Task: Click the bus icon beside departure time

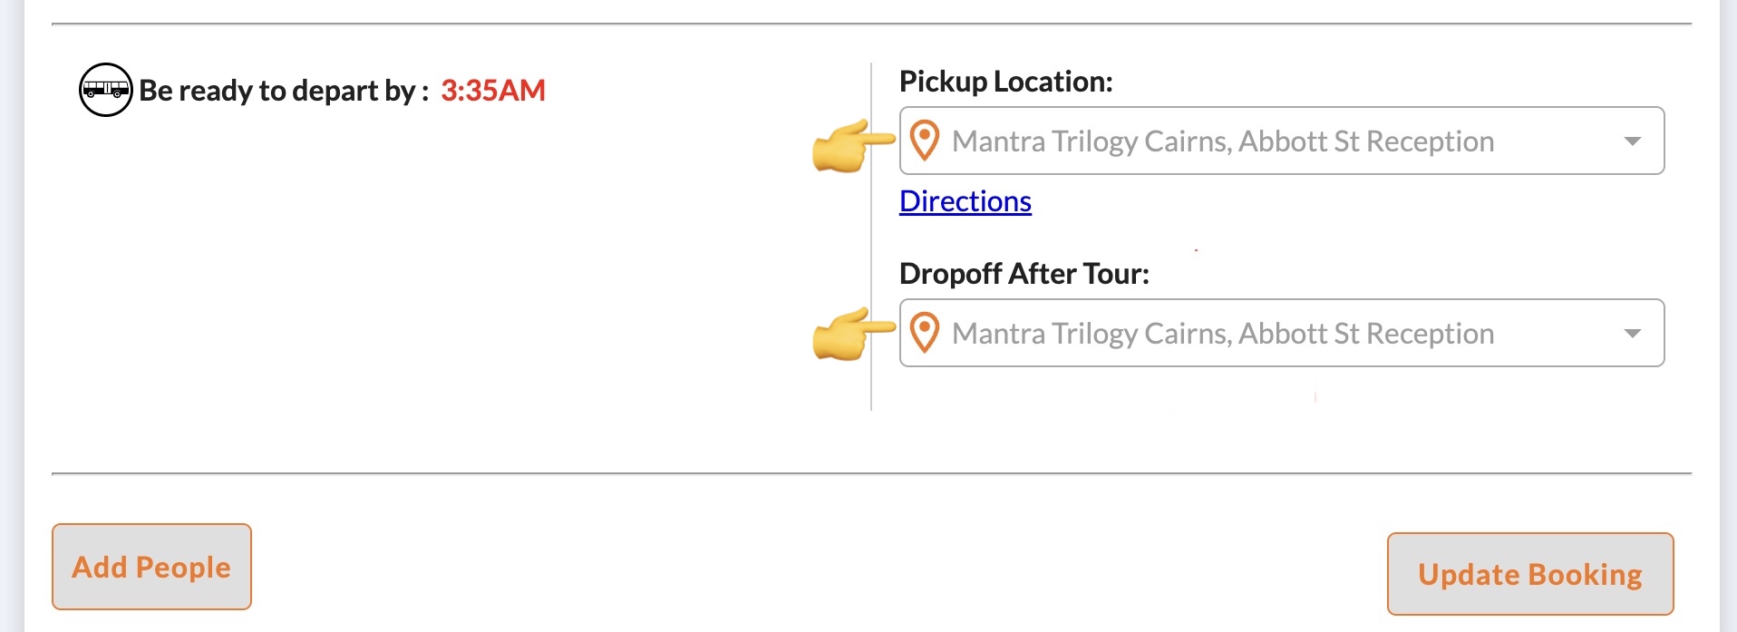Action: [106, 90]
